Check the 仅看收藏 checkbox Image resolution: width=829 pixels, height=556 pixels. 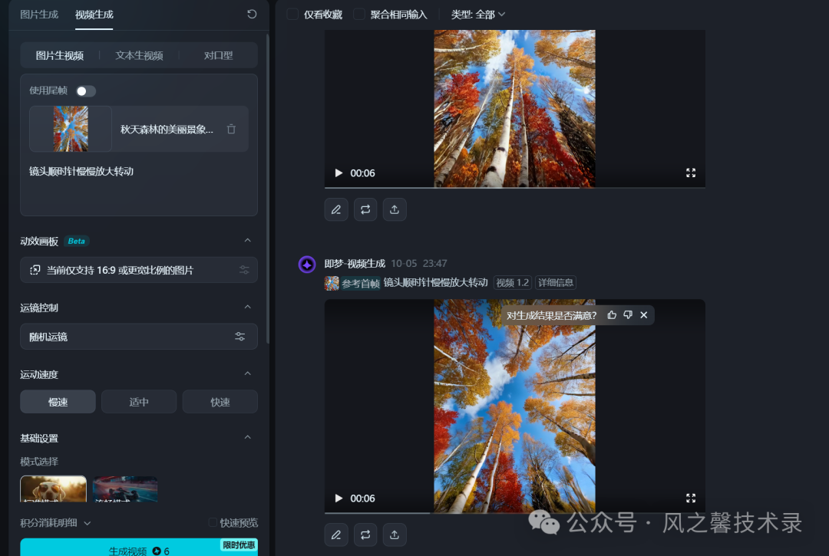click(x=292, y=15)
